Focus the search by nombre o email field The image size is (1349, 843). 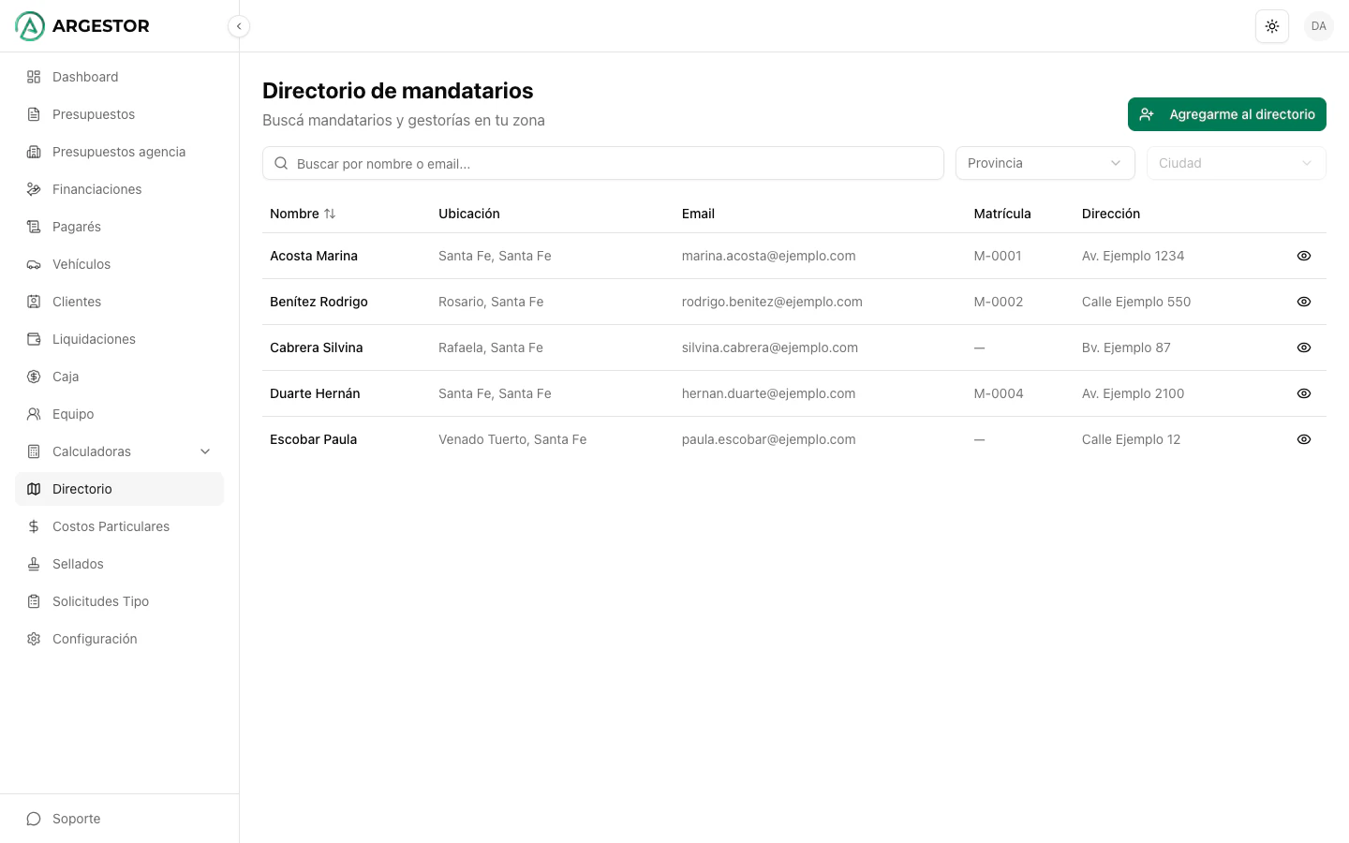point(603,163)
